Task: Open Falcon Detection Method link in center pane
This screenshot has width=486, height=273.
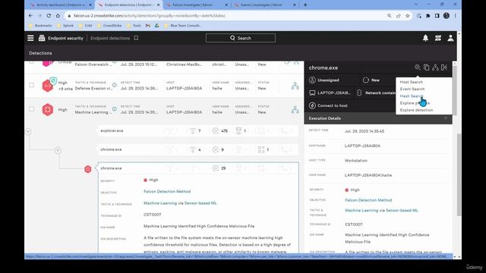Action: coord(167,191)
